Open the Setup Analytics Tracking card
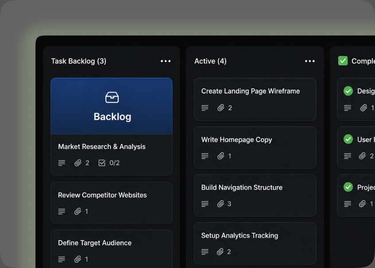The height and width of the screenshot is (268, 375). click(255, 243)
